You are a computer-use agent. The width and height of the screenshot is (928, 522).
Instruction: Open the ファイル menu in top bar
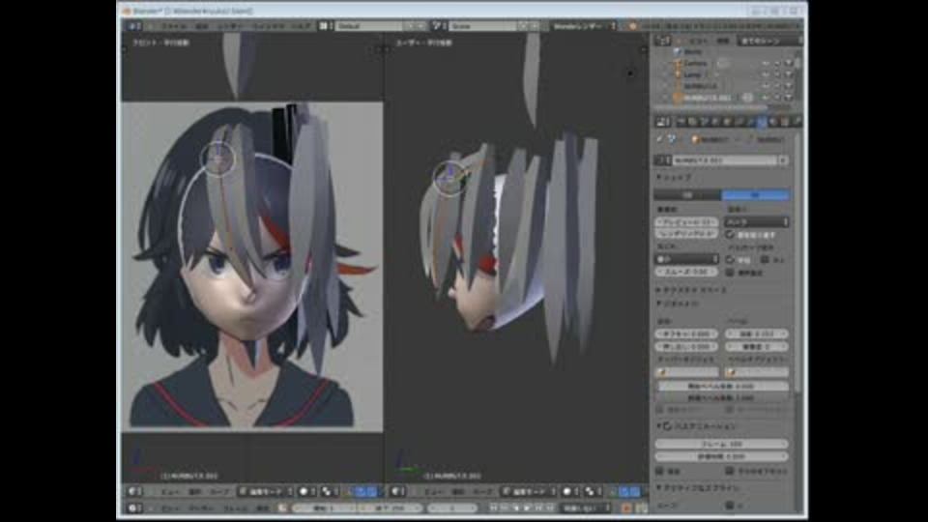(x=174, y=26)
